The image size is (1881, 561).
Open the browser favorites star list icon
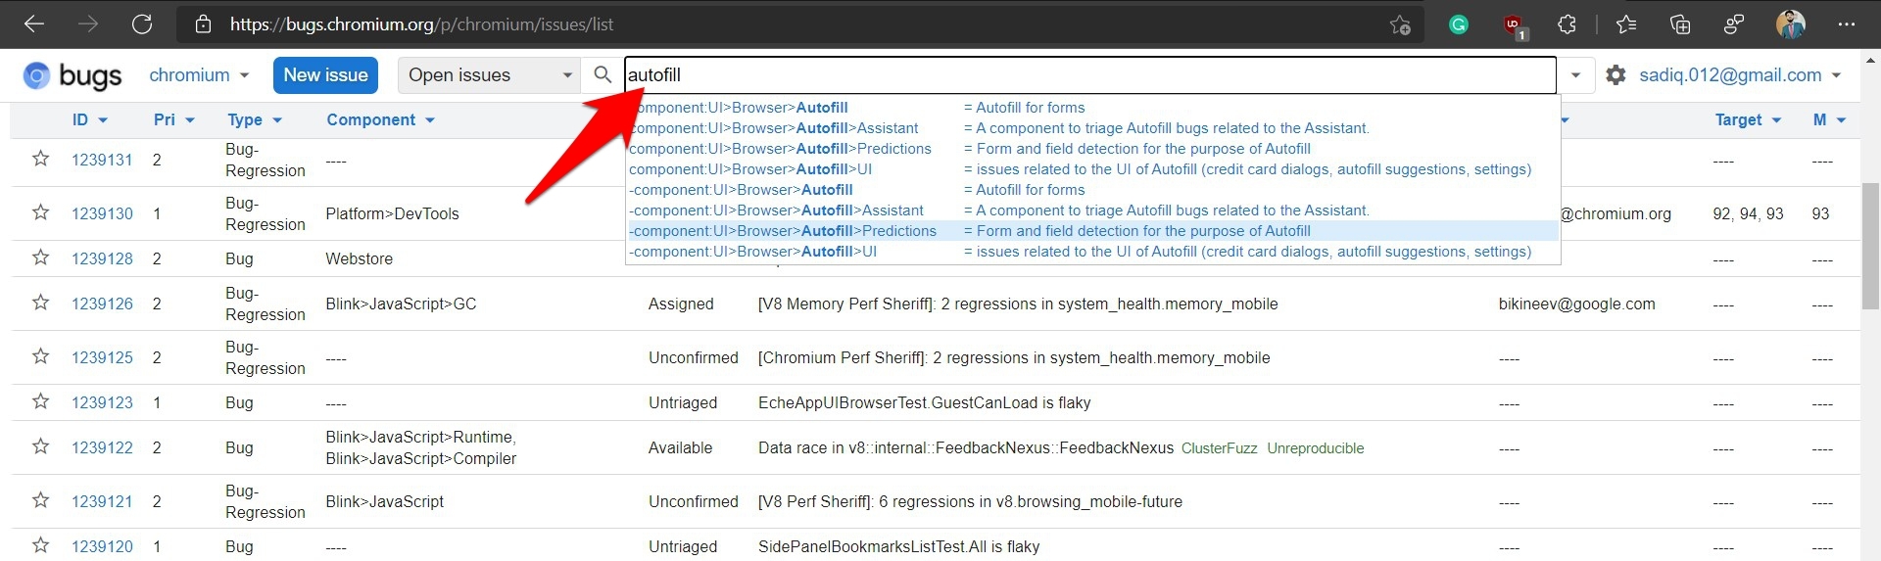click(1626, 24)
